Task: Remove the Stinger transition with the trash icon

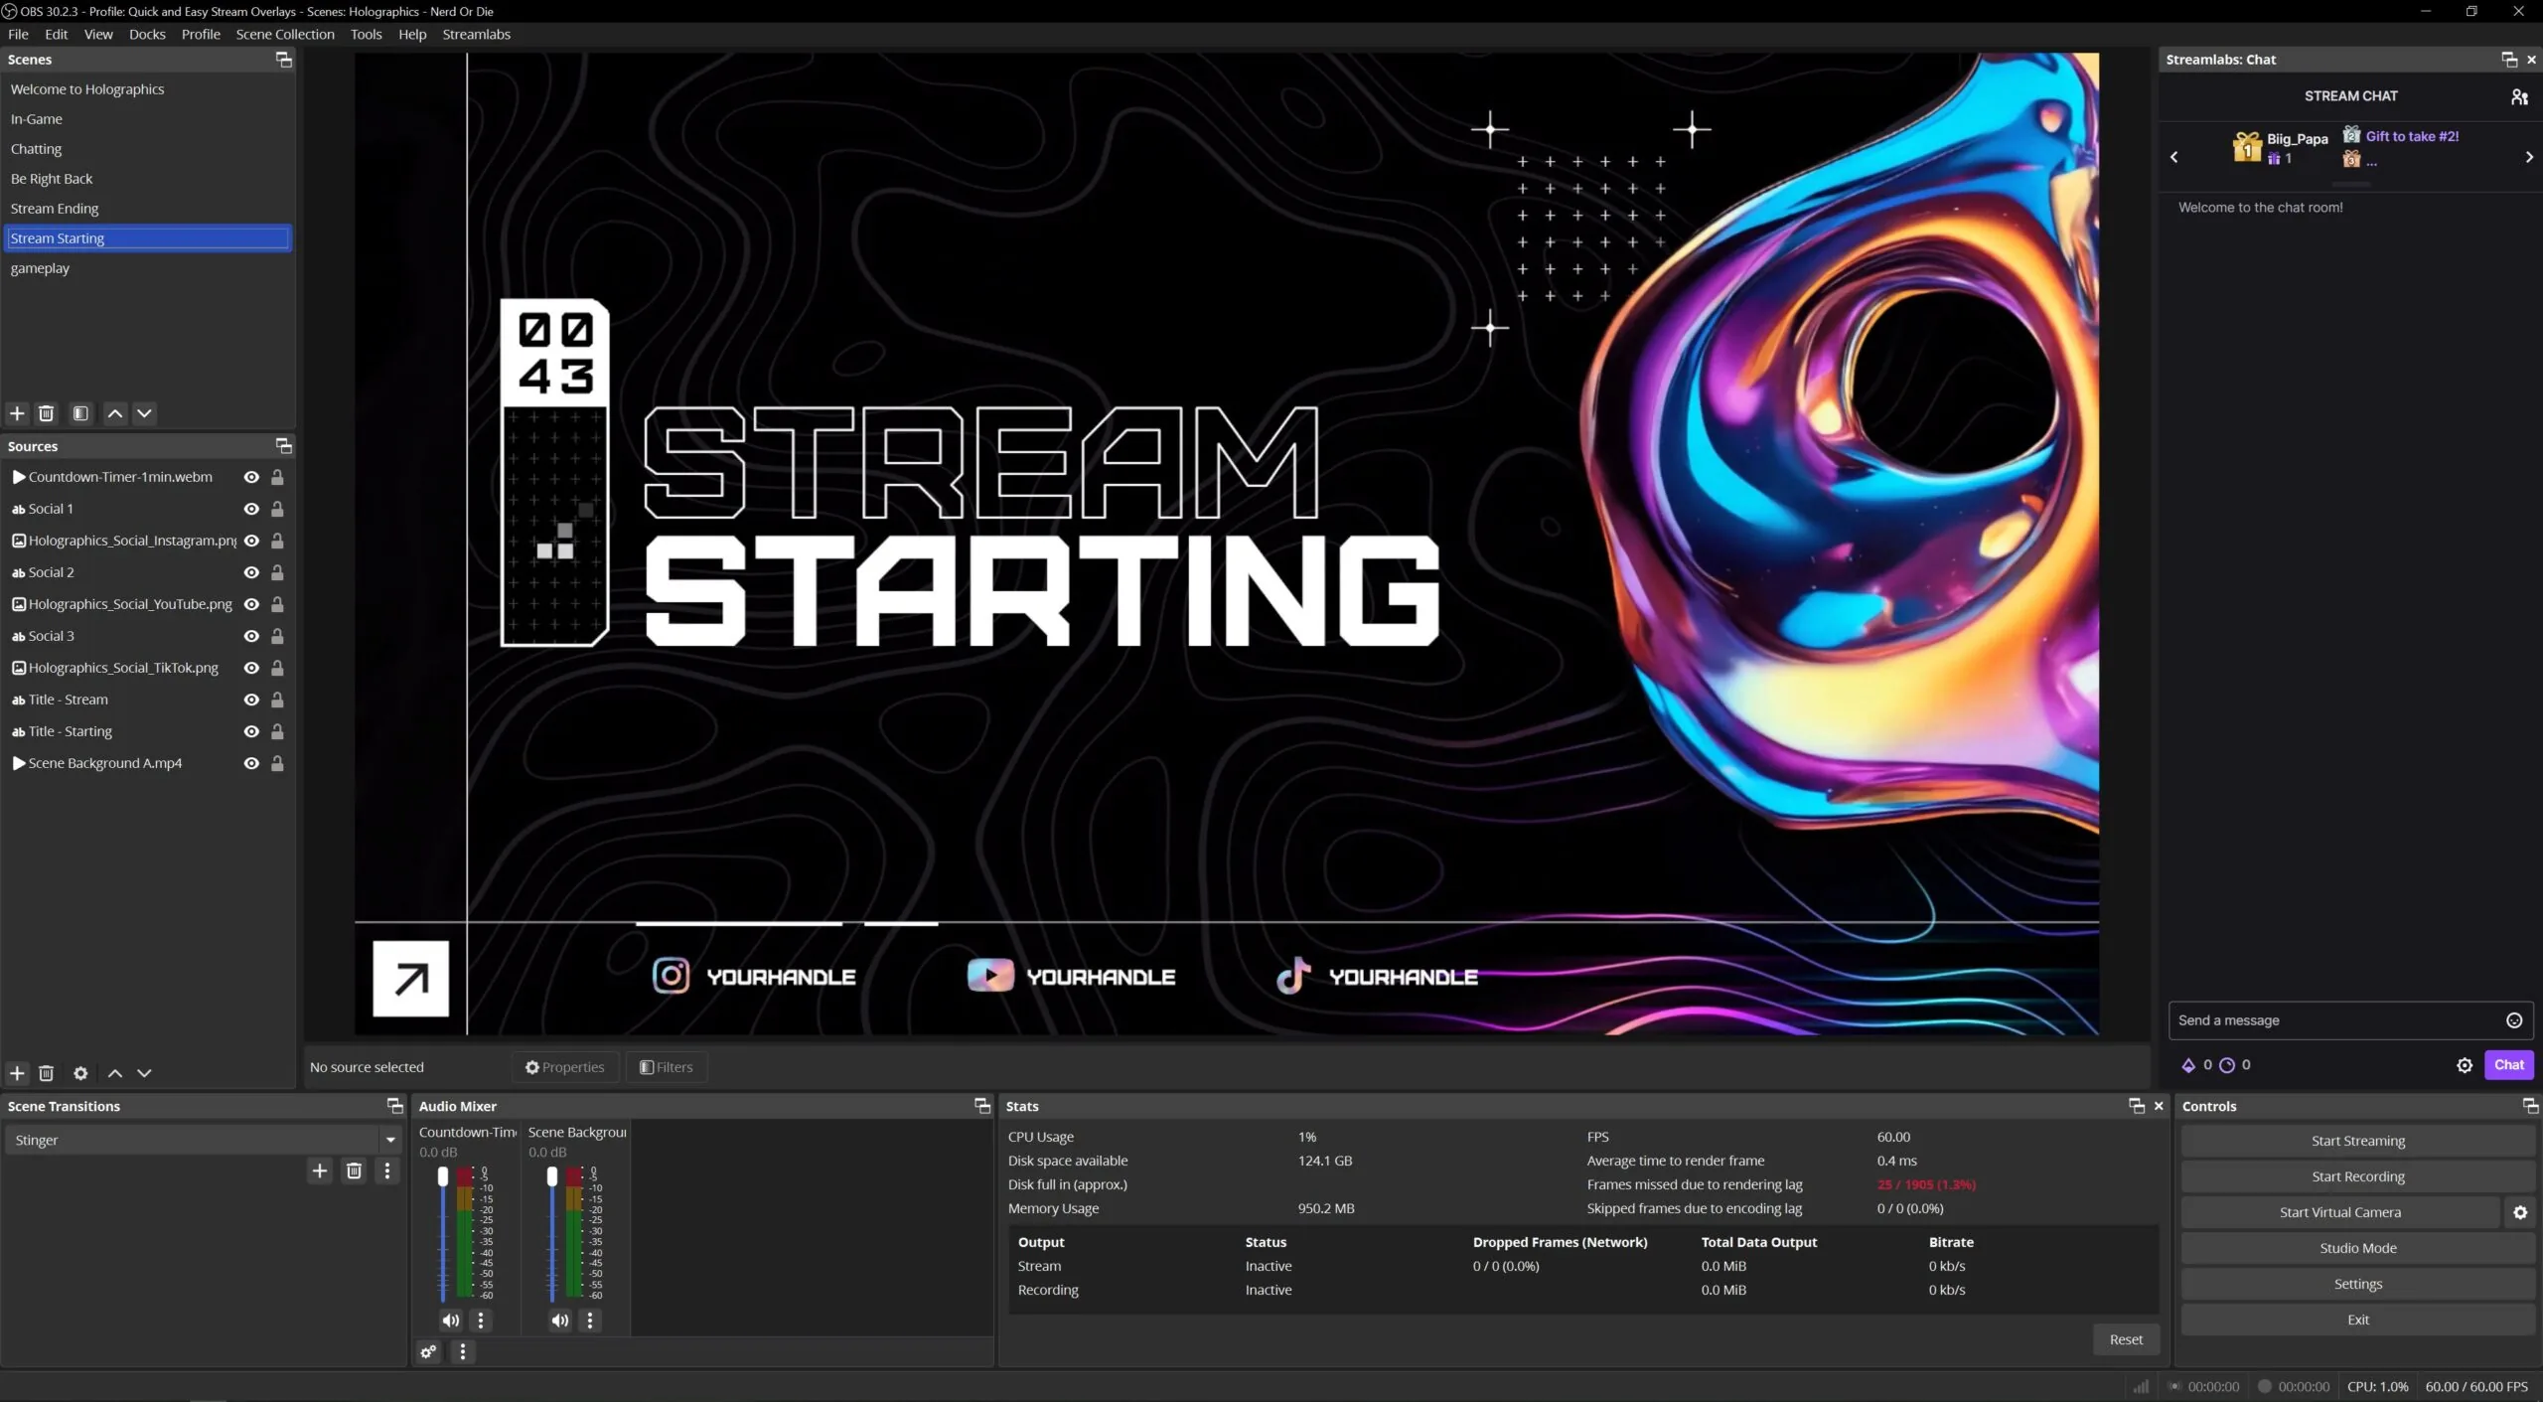Action: click(354, 1170)
